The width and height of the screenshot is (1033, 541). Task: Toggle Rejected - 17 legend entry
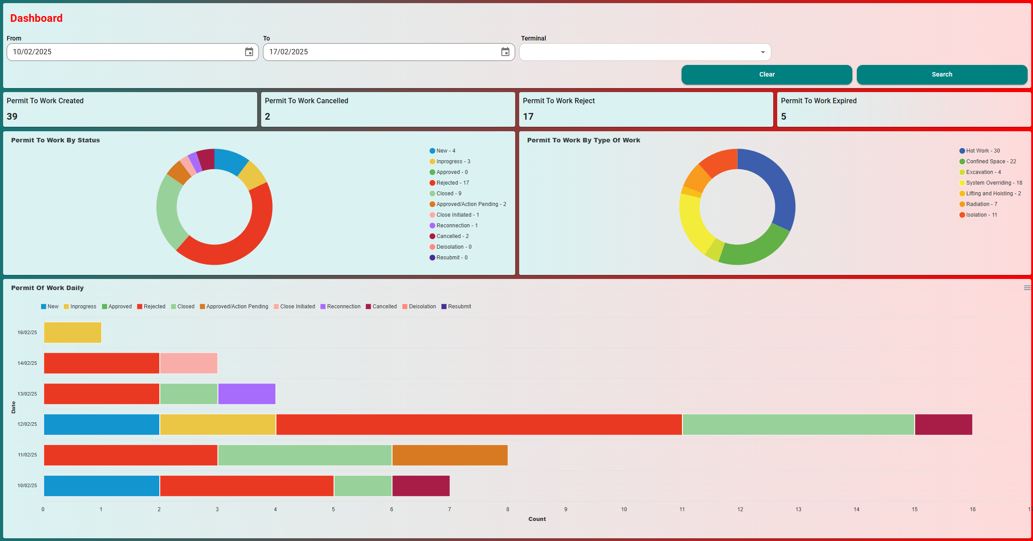point(449,183)
